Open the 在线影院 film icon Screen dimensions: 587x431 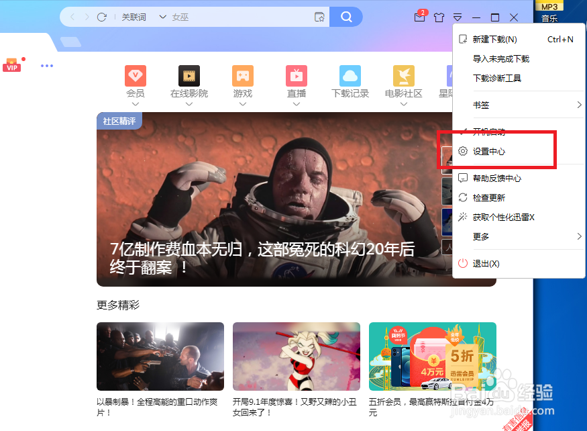click(x=189, y=76)
